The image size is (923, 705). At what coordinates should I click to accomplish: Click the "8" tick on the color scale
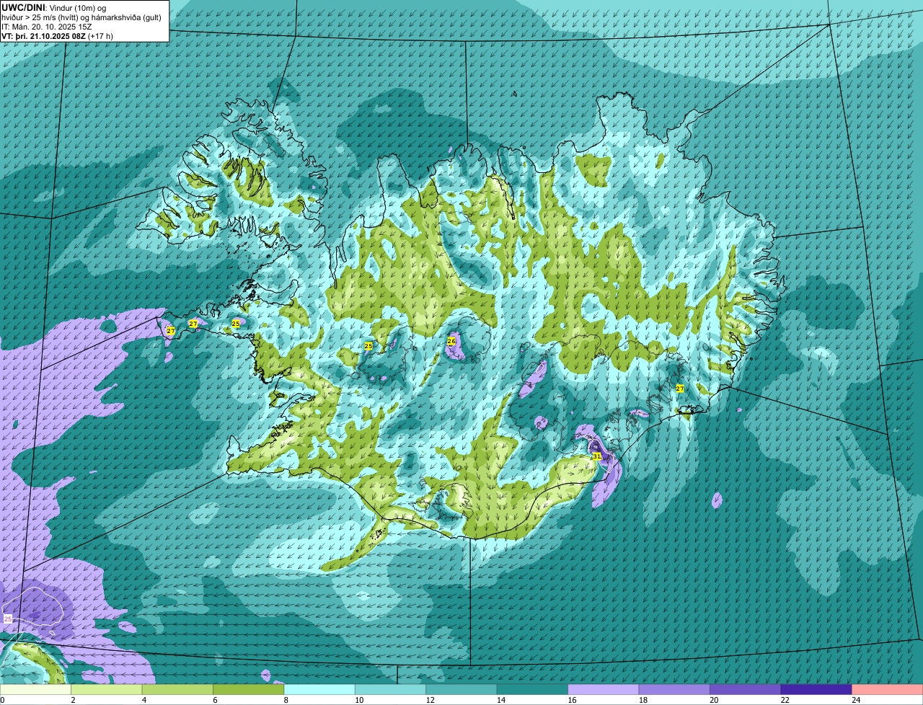click(x=286, y=700)
